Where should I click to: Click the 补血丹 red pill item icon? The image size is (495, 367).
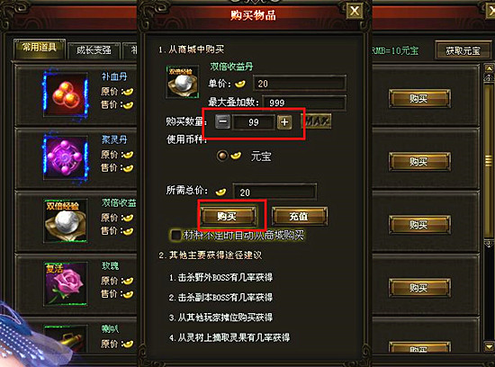[x=66, y=94]
